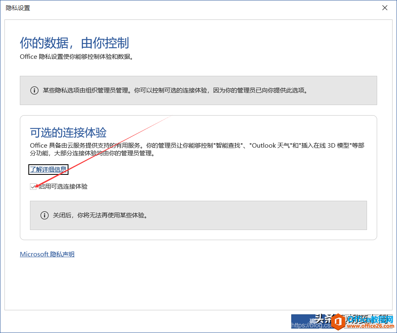Image resolution: width=397 pixels, height=333 pixels.
Task: Click the 隐私设置 window title
Action: click(18, 8)
